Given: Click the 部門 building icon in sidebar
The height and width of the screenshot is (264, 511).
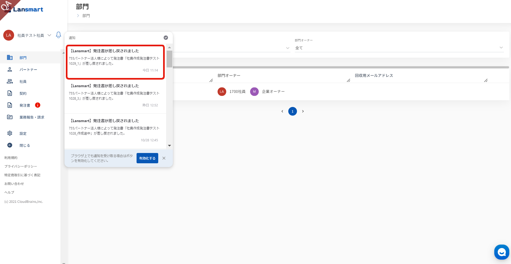Looking at the screenshot, I should [10, 57].
